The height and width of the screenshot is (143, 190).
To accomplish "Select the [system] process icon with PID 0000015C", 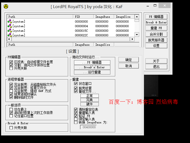I will (x=10, y=31).
